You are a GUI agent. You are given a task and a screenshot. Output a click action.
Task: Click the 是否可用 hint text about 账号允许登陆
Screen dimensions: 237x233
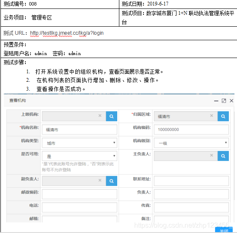tap(78, 167)
